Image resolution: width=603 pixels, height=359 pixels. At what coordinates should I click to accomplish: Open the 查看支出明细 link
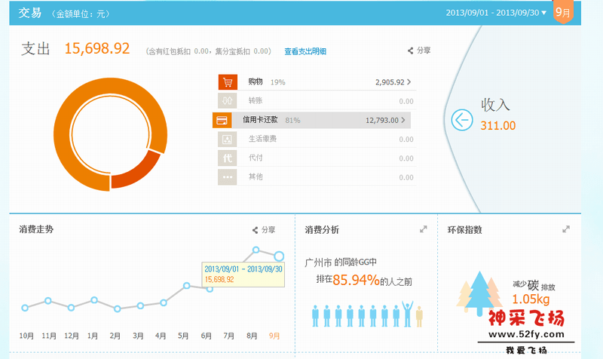coord(305,51)
